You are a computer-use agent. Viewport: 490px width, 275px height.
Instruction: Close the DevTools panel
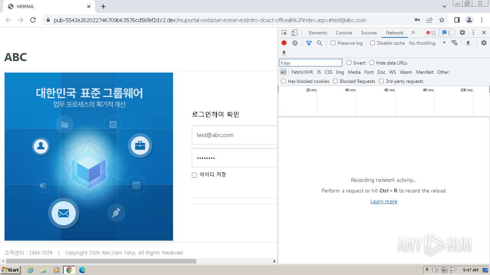484,32
